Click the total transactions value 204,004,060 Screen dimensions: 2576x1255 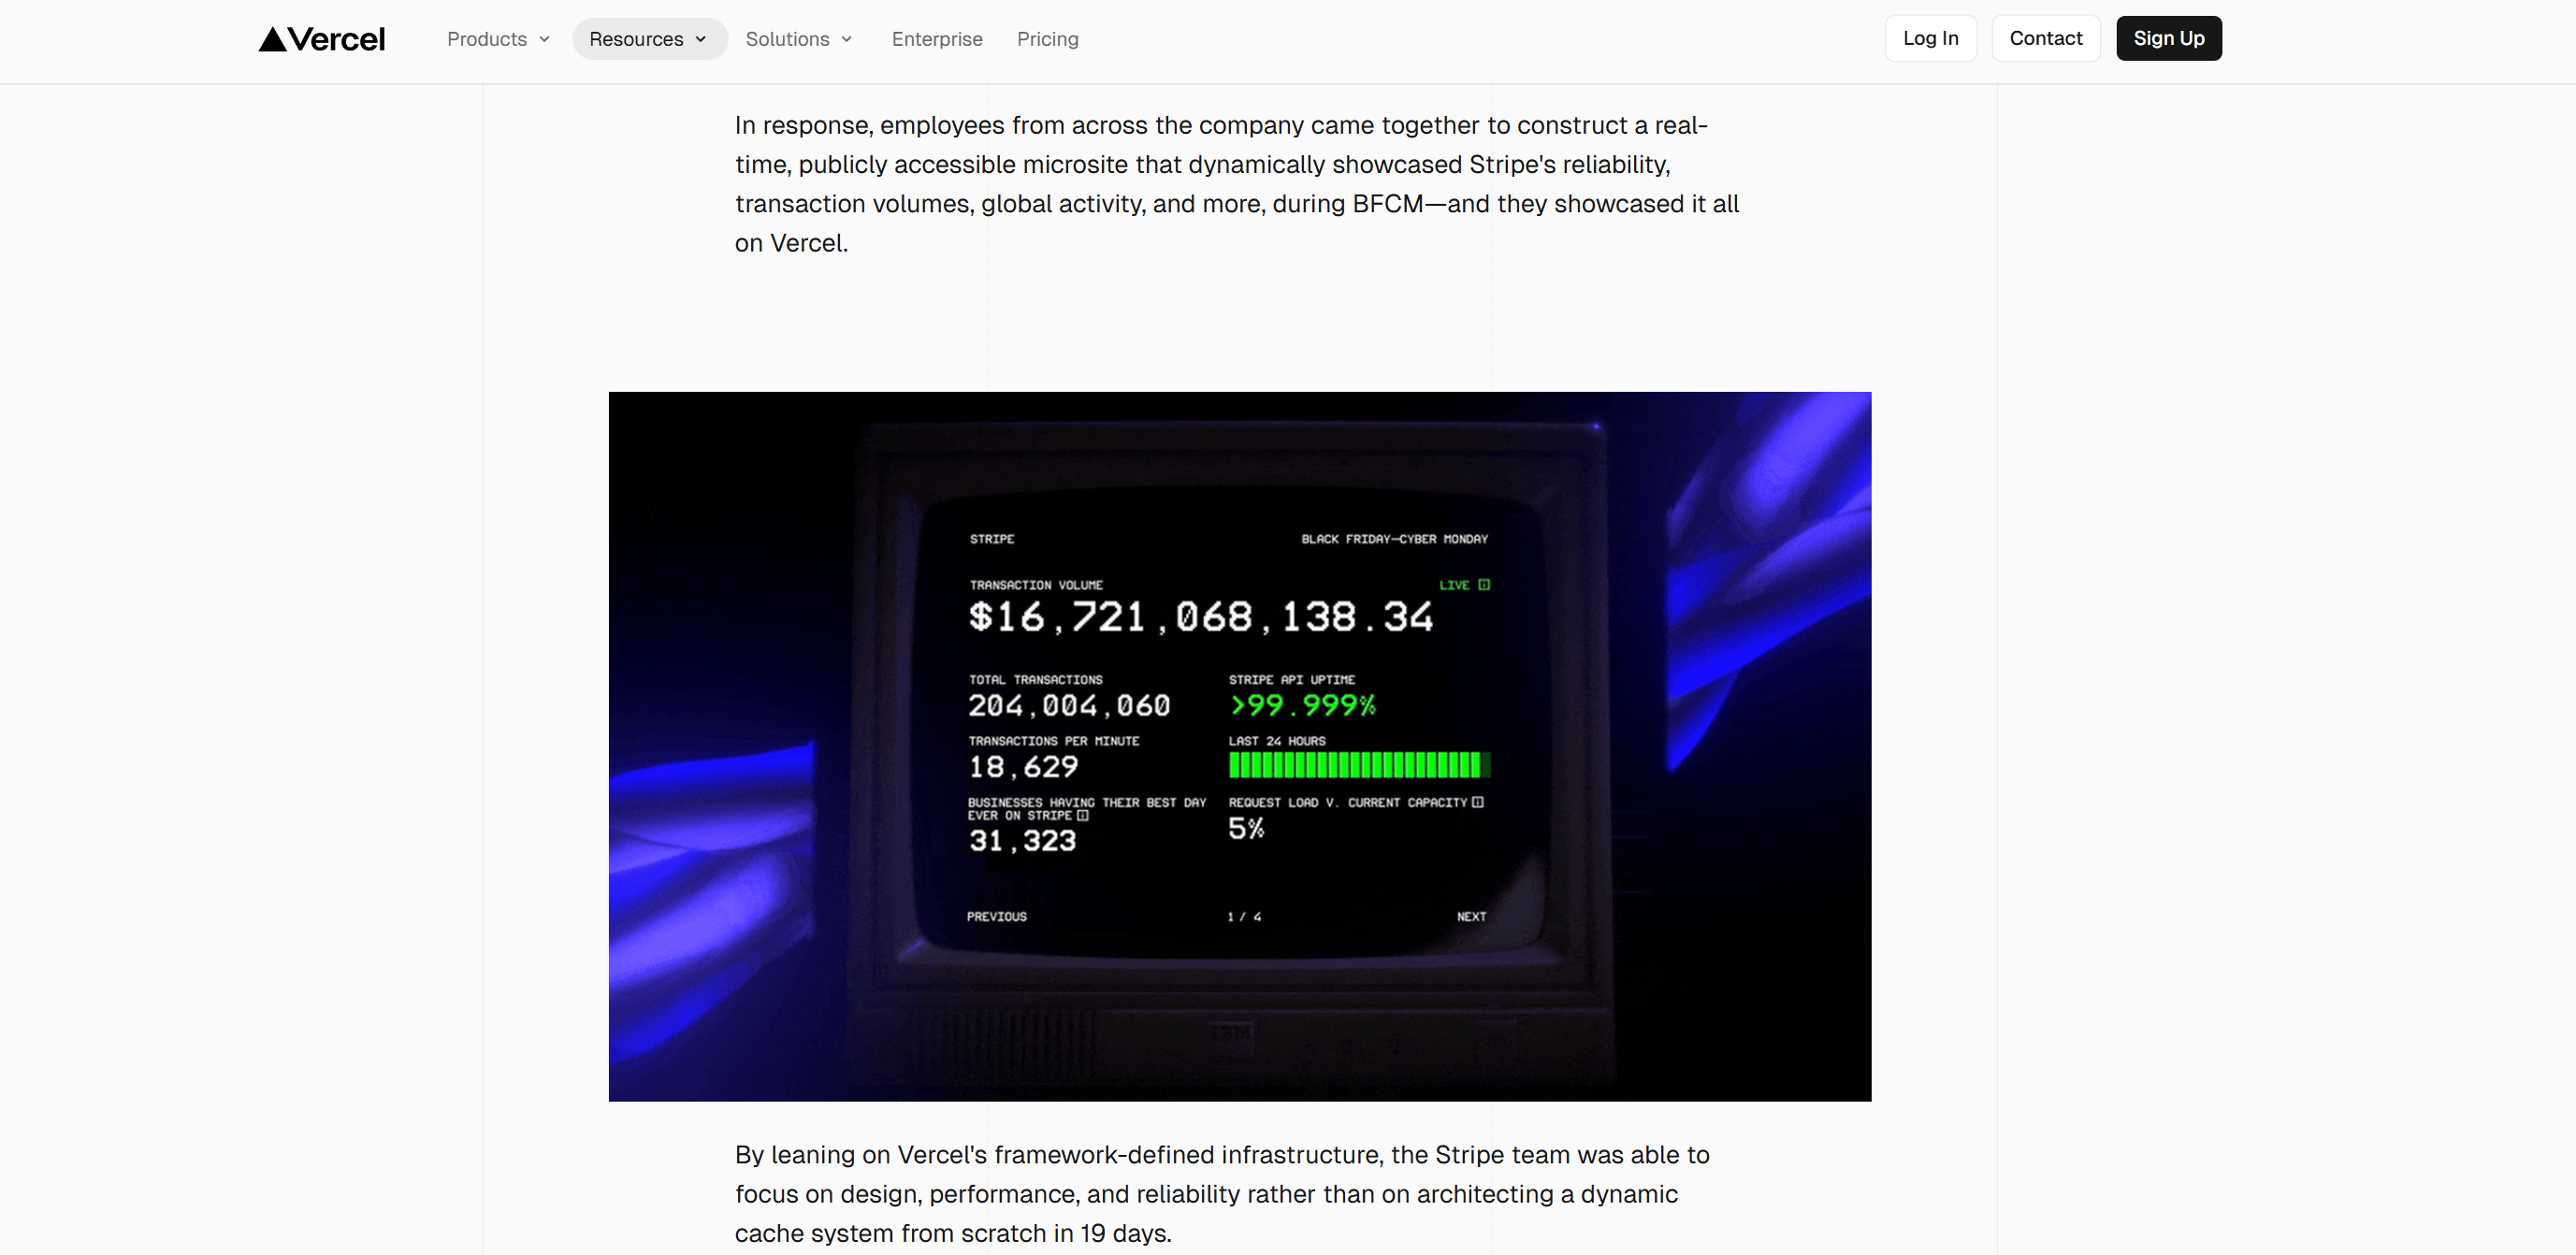point(1068,706)
